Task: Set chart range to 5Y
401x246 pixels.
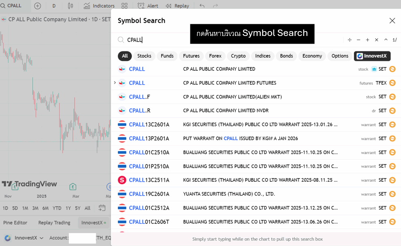Action: pos(78,208)
